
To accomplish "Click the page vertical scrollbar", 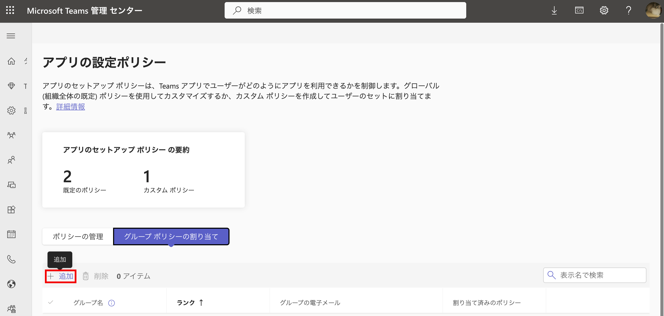I will 662,169.
